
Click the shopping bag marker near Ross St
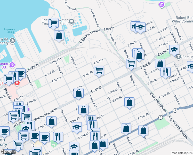(139, 55)
